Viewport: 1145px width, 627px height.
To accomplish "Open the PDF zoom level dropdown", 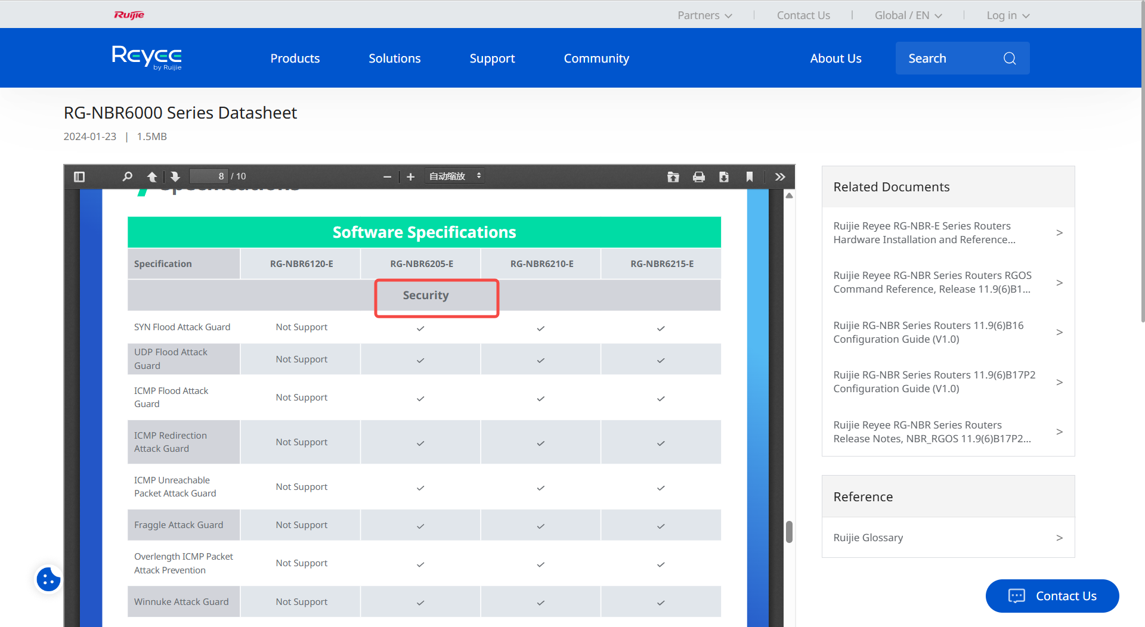I will pos(454,176).
